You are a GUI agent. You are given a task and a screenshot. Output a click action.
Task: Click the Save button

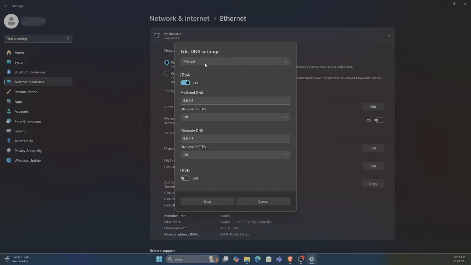(207, 201)
